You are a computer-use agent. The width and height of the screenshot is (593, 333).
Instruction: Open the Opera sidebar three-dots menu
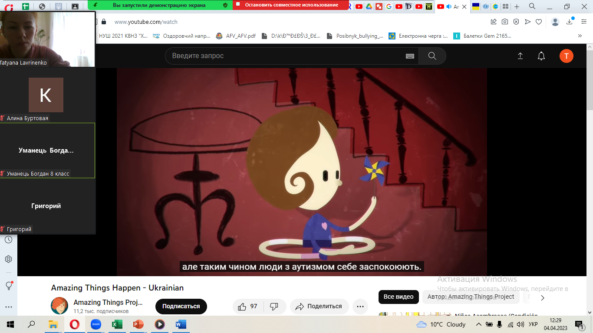8,307
